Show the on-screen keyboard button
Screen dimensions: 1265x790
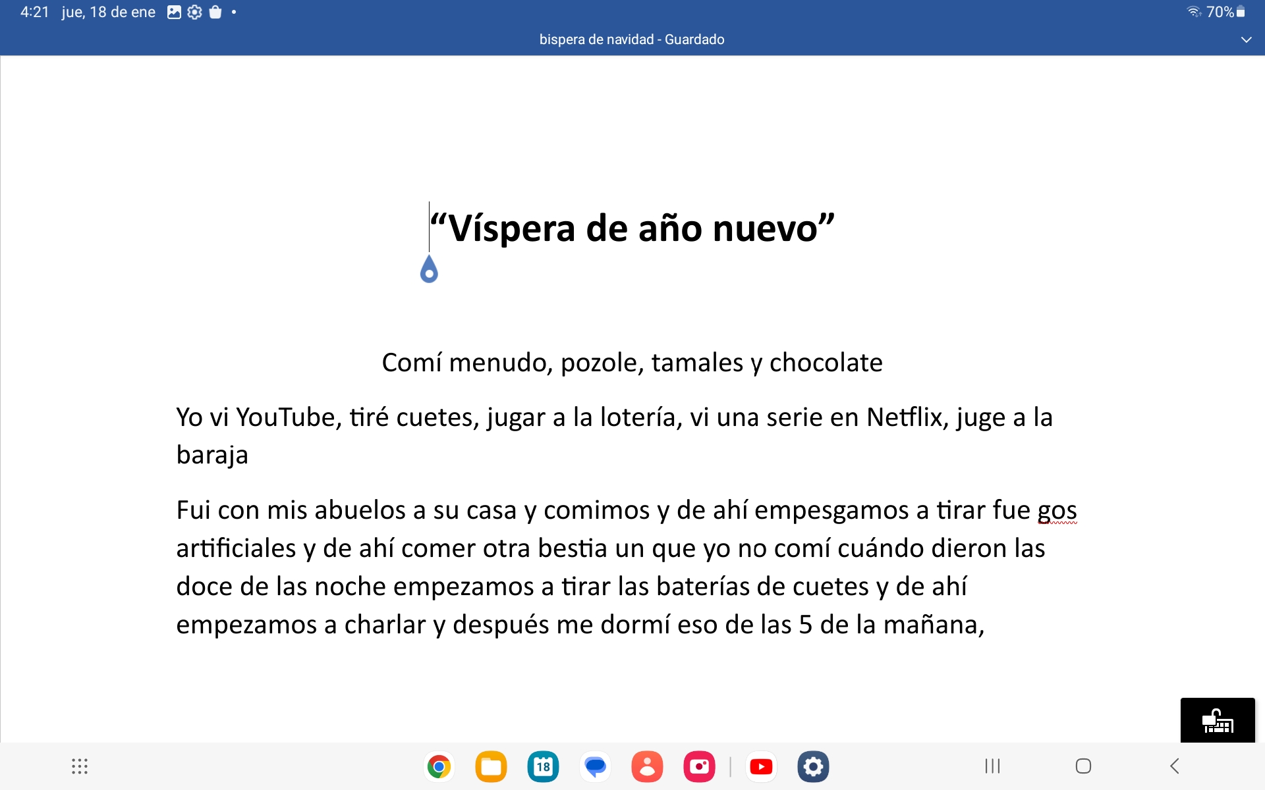click(1217, 721)
